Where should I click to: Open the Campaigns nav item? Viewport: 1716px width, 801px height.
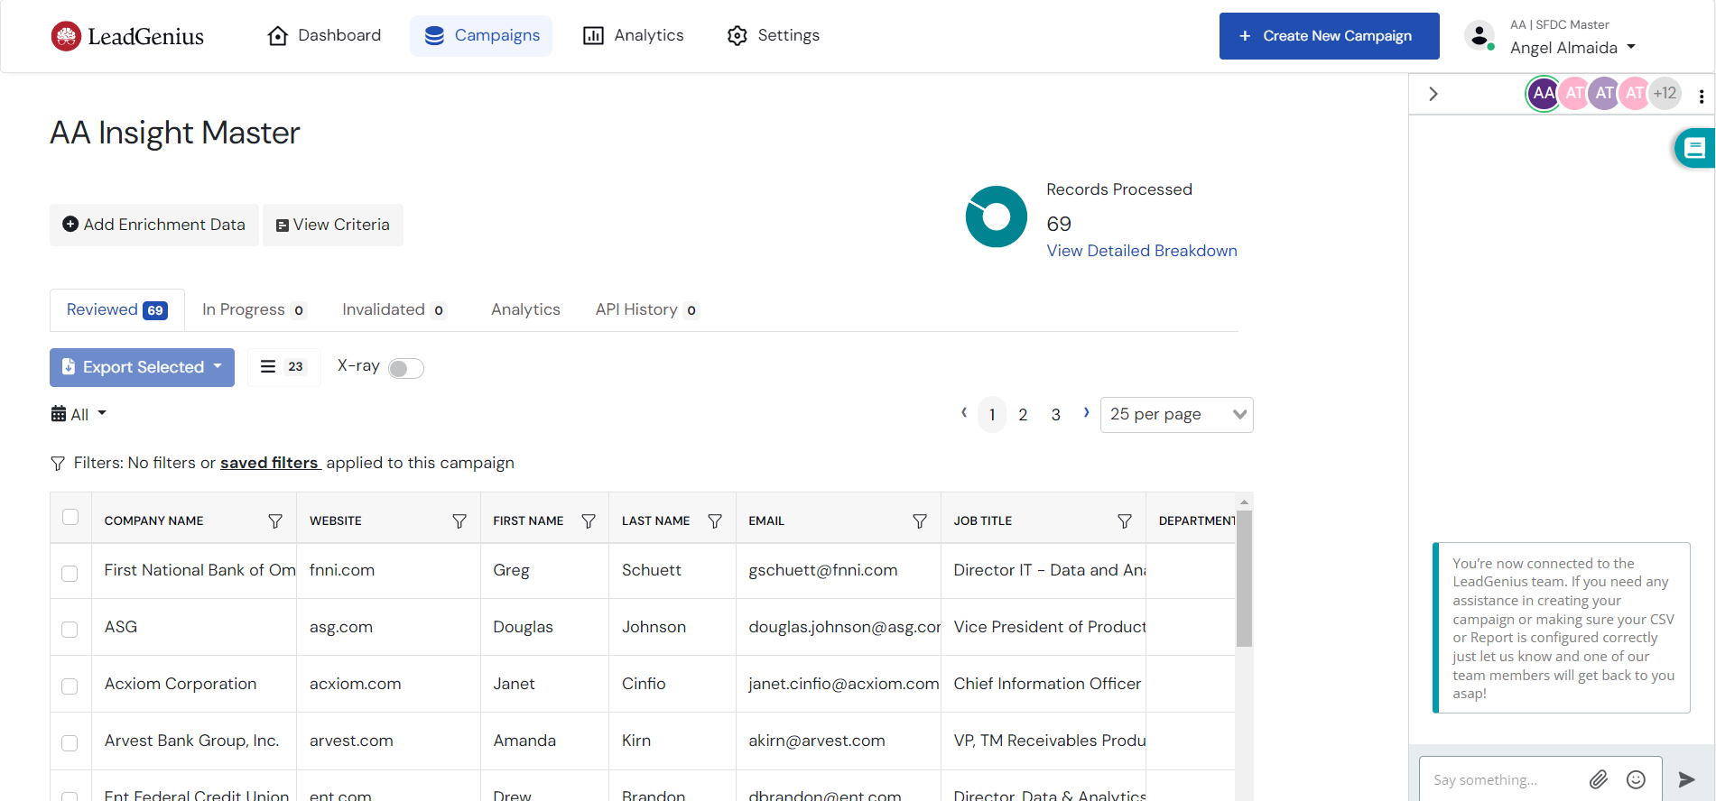click(481, 36)
